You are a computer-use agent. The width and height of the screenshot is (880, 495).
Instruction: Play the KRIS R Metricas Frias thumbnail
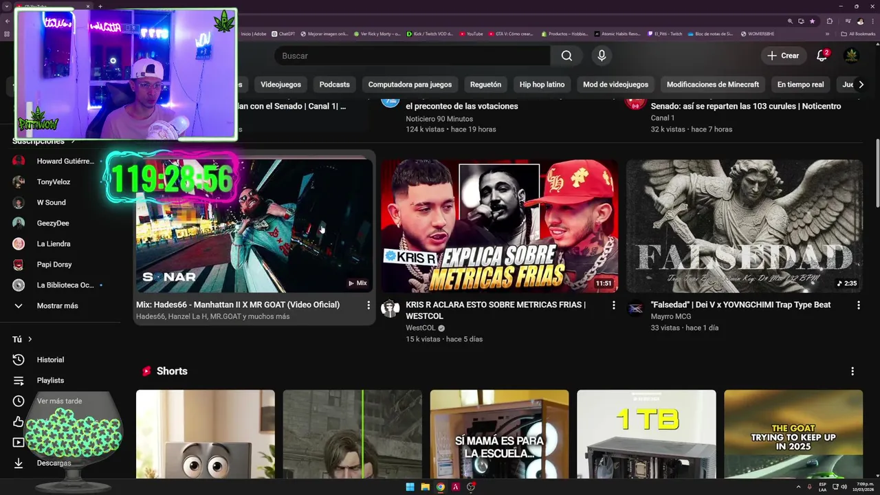(x=500, y=226)
